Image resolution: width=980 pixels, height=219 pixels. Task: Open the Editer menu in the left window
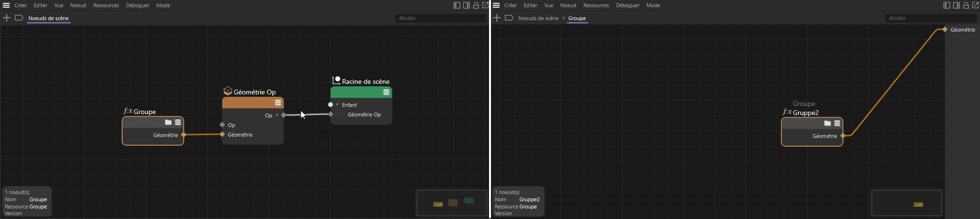pyautogui.click(x=40, y=5)
